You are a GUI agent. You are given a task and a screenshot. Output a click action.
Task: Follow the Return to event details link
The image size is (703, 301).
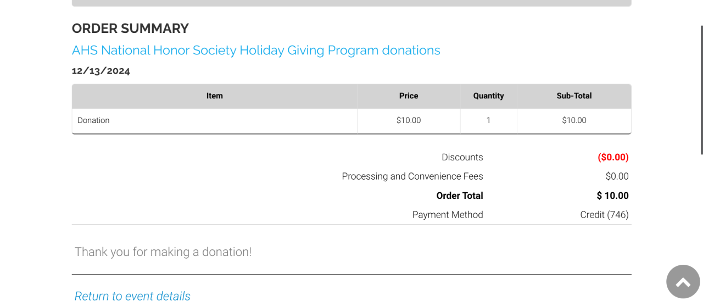click(132, 296)
